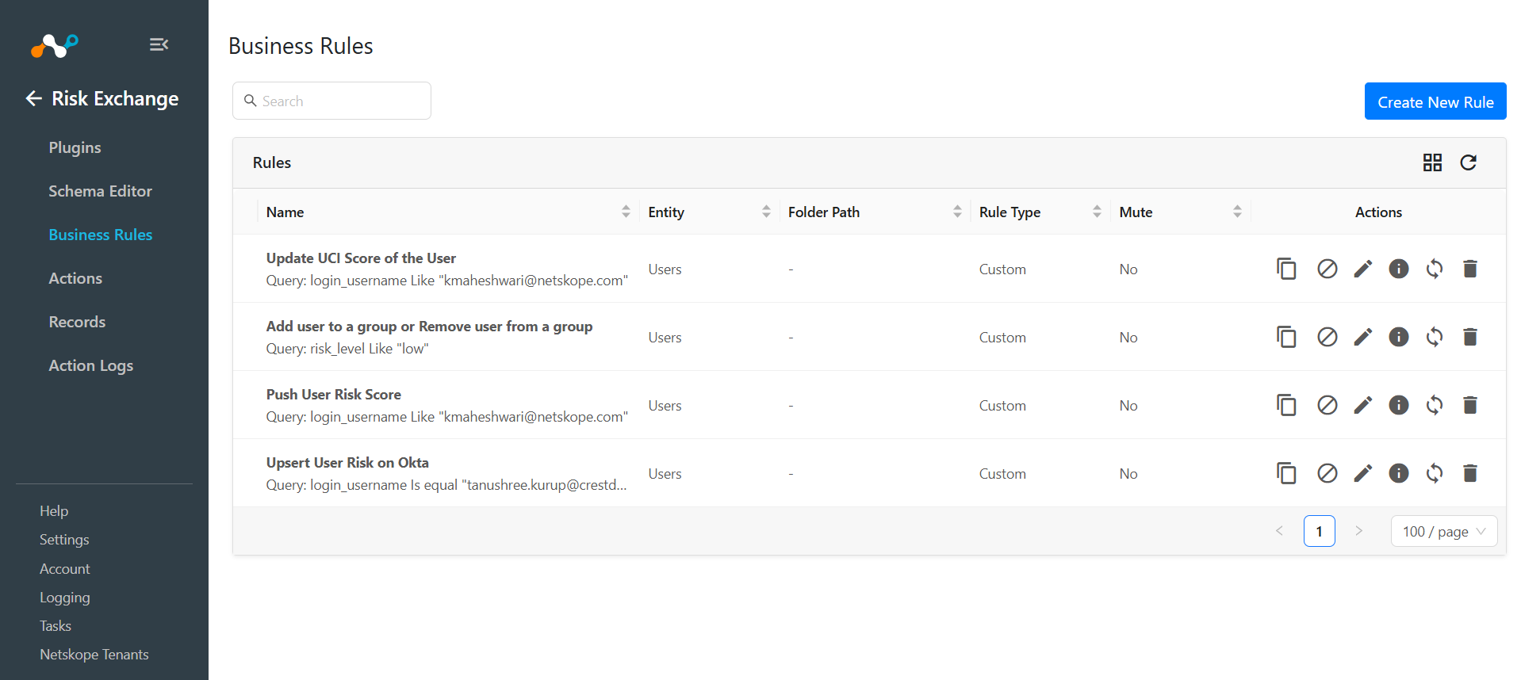Refresh the Rules table
This screenshot has width=1521, height=680.
coord(1469,162)
